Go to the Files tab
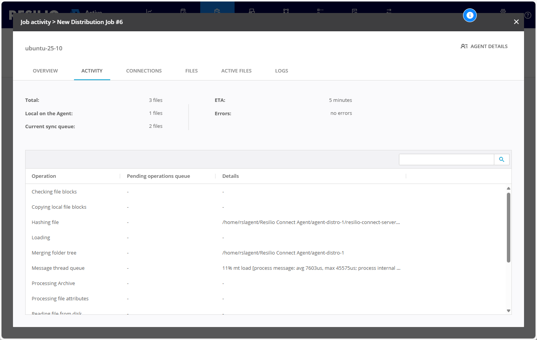Viewport: 537px width, 340px height. pyautogui.click(x=191, y=71)
